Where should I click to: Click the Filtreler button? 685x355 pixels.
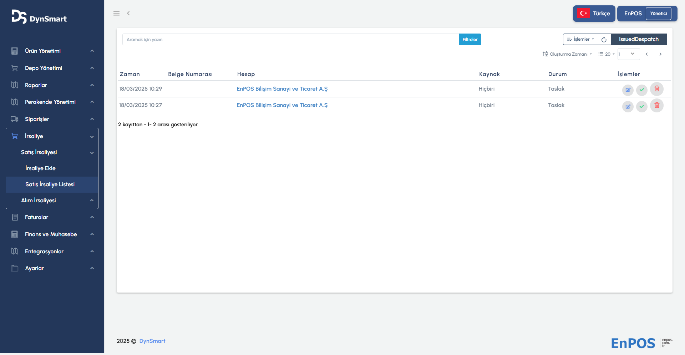pos(470,40)
